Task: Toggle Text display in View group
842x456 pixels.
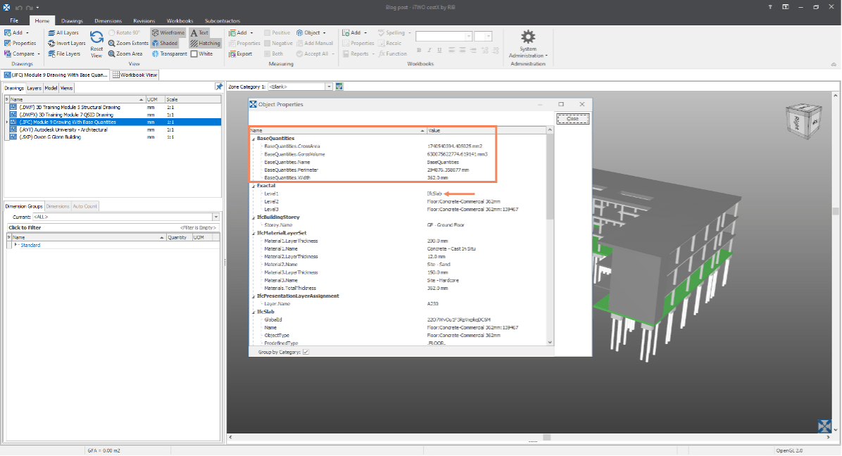Action: click(199, 33)
